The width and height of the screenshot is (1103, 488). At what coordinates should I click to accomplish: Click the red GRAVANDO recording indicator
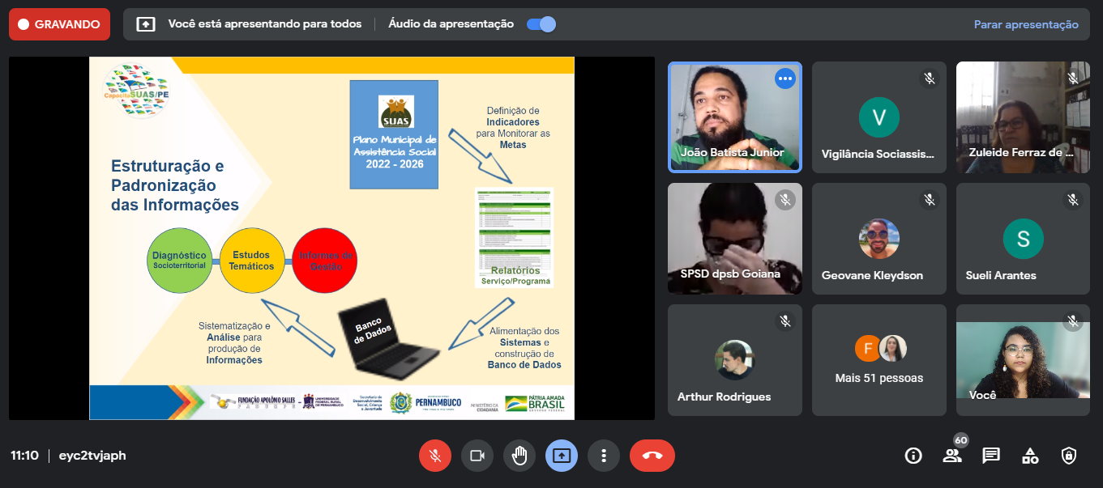coord(59,24)
